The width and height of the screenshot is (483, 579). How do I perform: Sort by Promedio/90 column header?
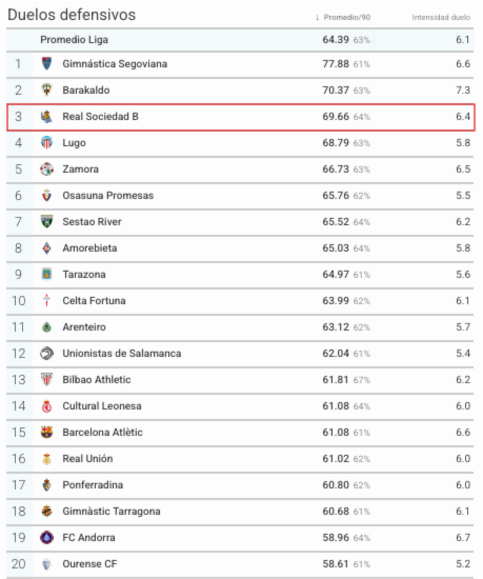(x=347, y=17)
